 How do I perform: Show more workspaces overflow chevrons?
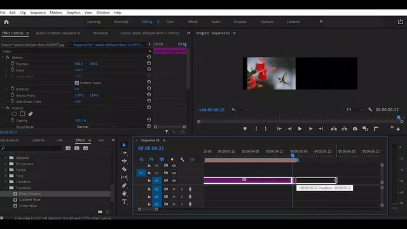321,22
